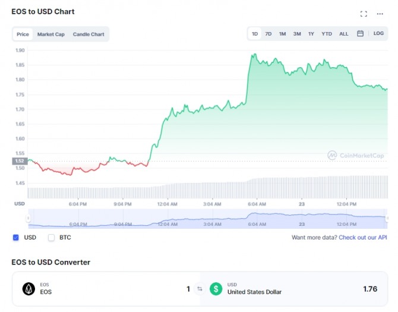Click the left handle of range slider

pyautogui.click(x=28, y=219)
